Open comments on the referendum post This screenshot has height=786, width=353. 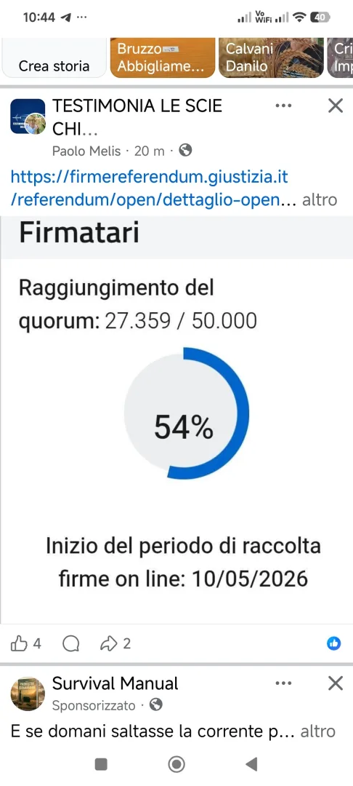click(x=71, y=643)
